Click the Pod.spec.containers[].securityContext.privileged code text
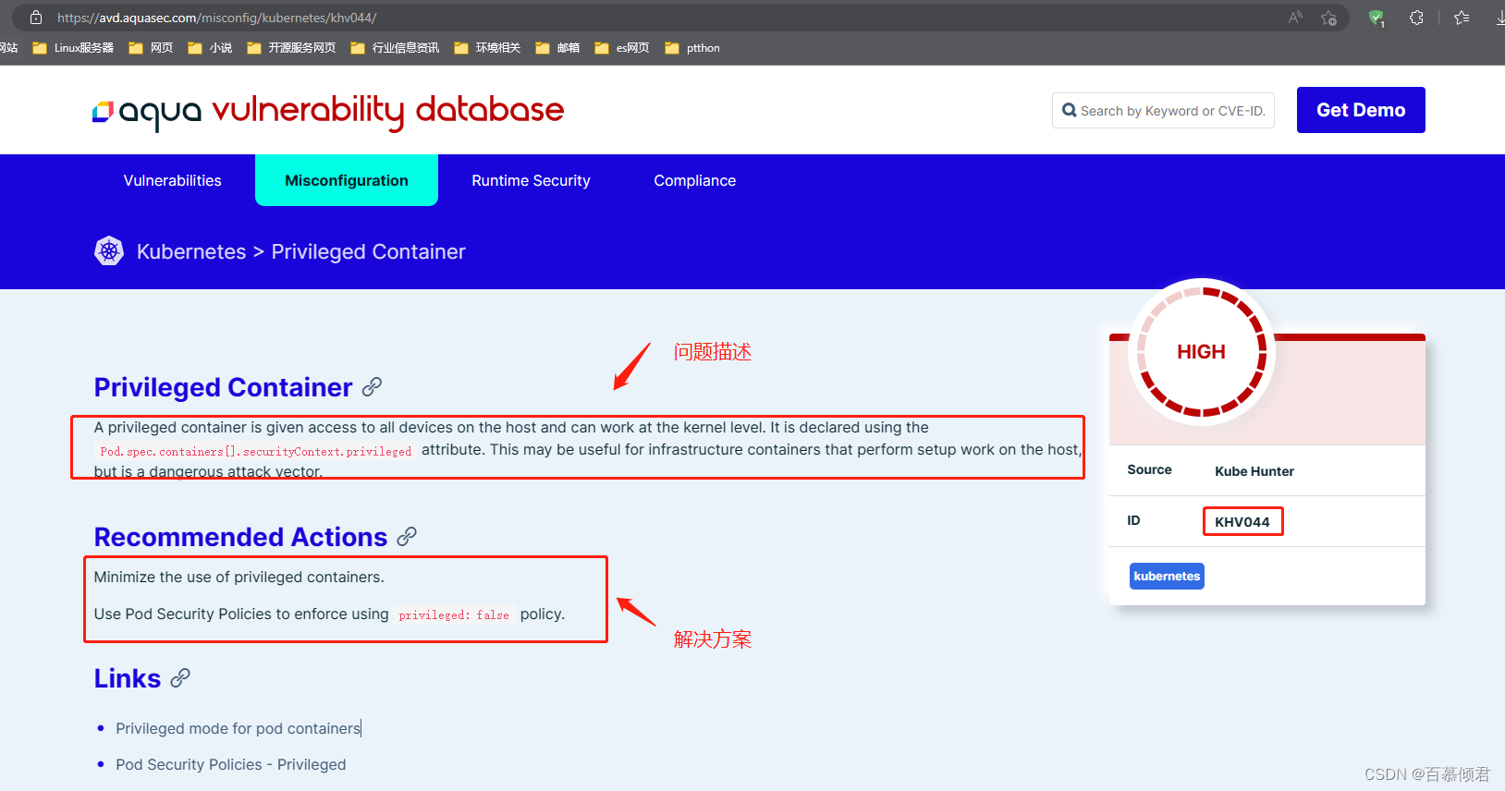 click(256, 451)
